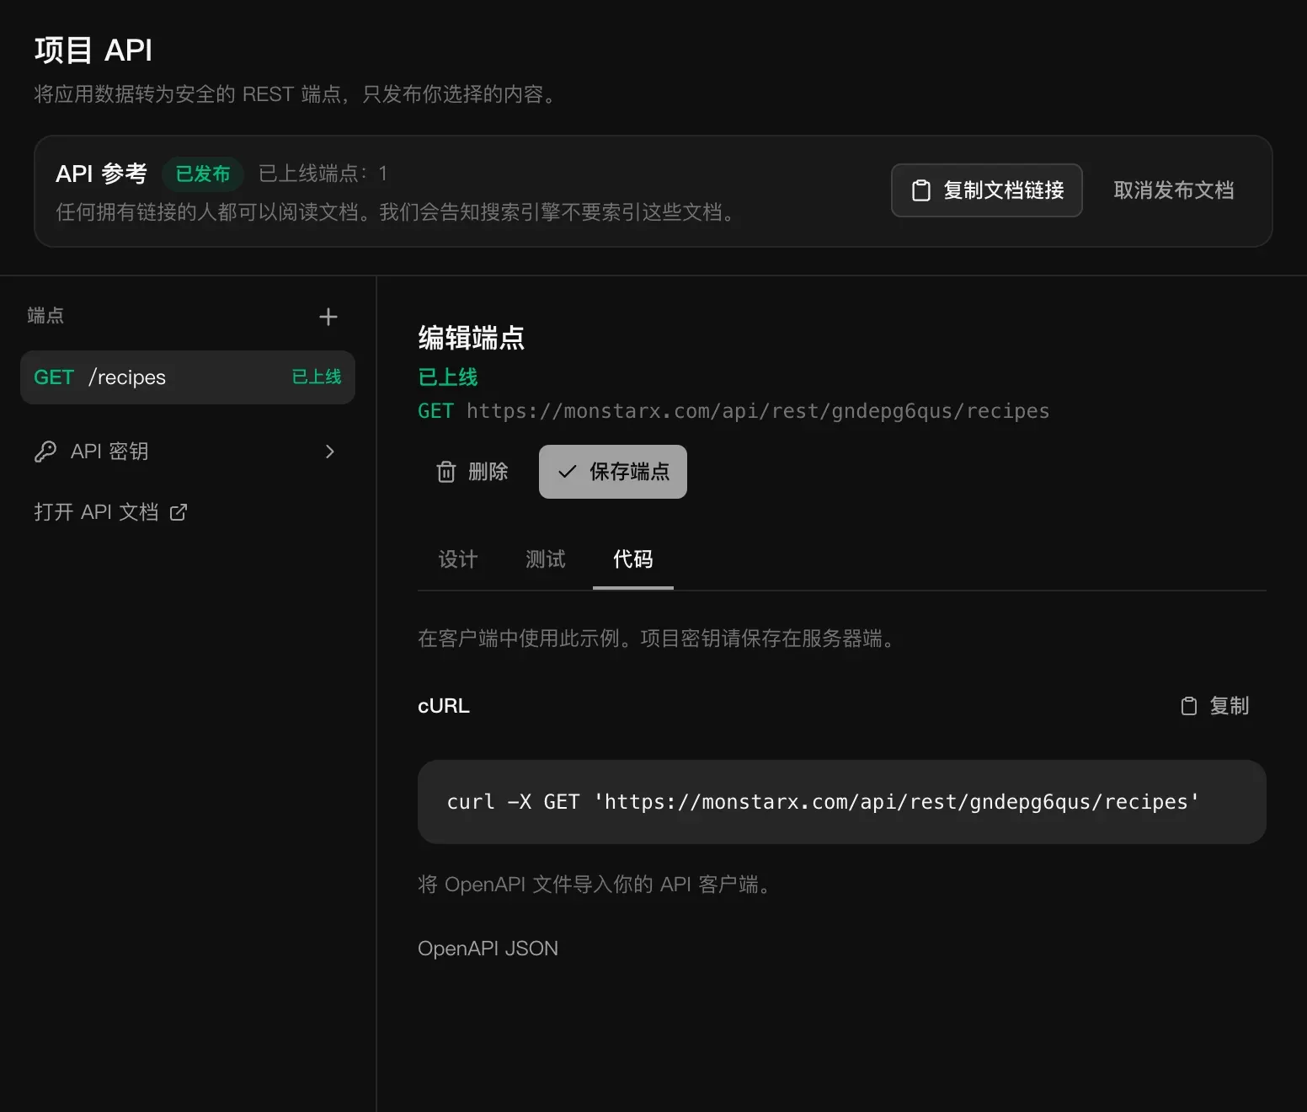The height and width of the screenshot is (1112, 1307).
Task: Click green 已上线 status under 编辑端点
Action: click(x=448, y=377)
